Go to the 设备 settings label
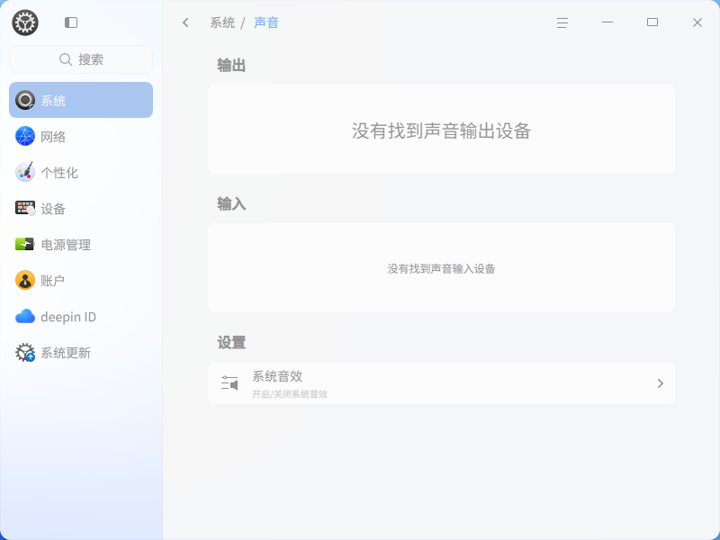Viewport: 720px width, 540px height. (x=53, y=209)
